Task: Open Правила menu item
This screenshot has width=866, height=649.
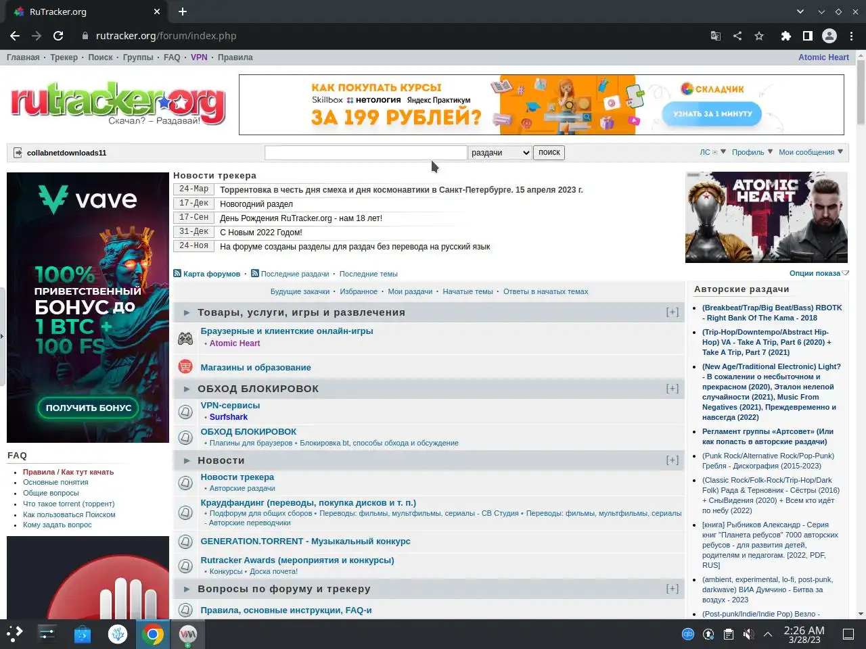Action: point(235,57)
